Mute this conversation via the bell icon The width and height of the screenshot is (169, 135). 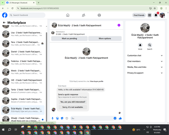pyautogui.click(x=140, y=45)
